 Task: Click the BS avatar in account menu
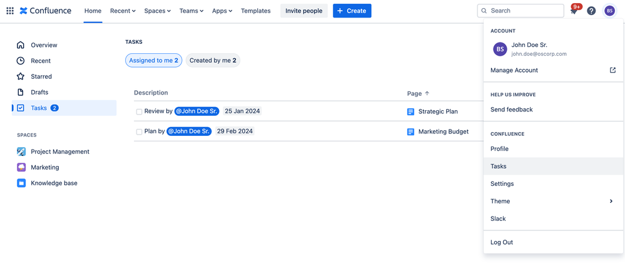pos(500,49)
